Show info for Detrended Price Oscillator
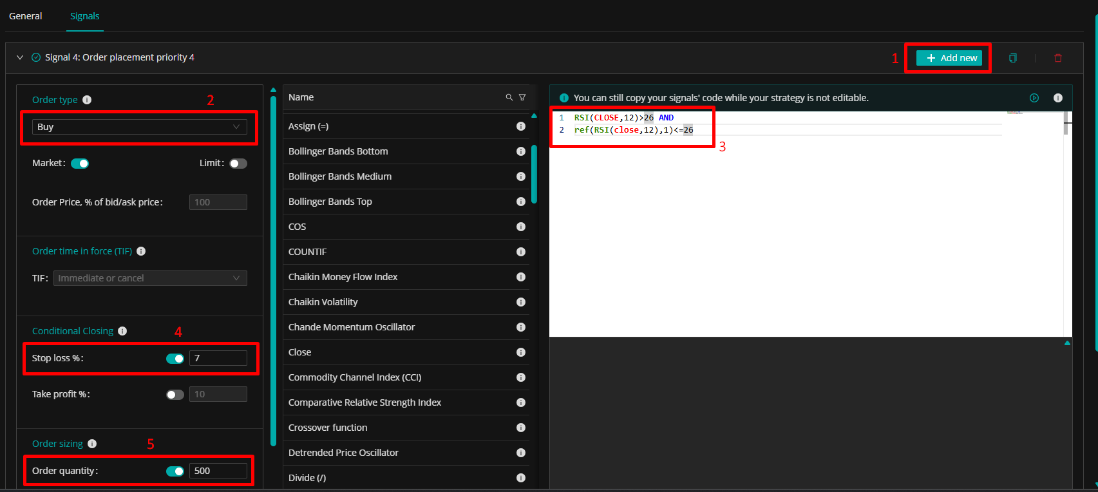This screenshot has height=492, width=1098. pyautogui.click(x=521, y=453)
